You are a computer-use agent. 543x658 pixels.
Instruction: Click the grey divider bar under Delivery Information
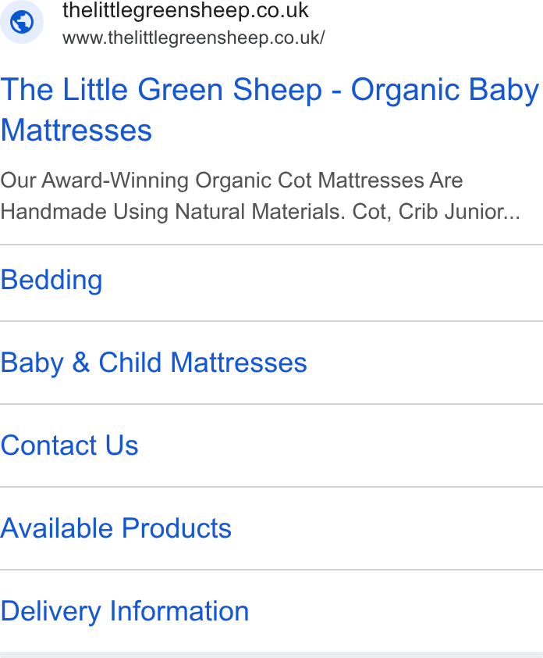(271, 655)
